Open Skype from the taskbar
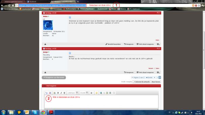The height and width of the screenshot is (115, 205). coord(35,112)
